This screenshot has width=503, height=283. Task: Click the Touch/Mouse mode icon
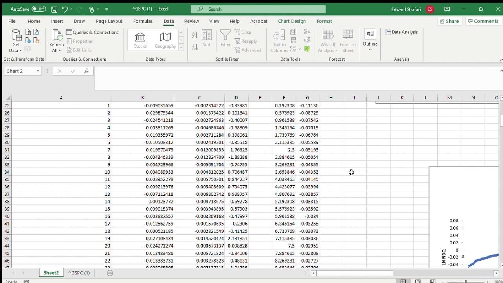point(91,9)
